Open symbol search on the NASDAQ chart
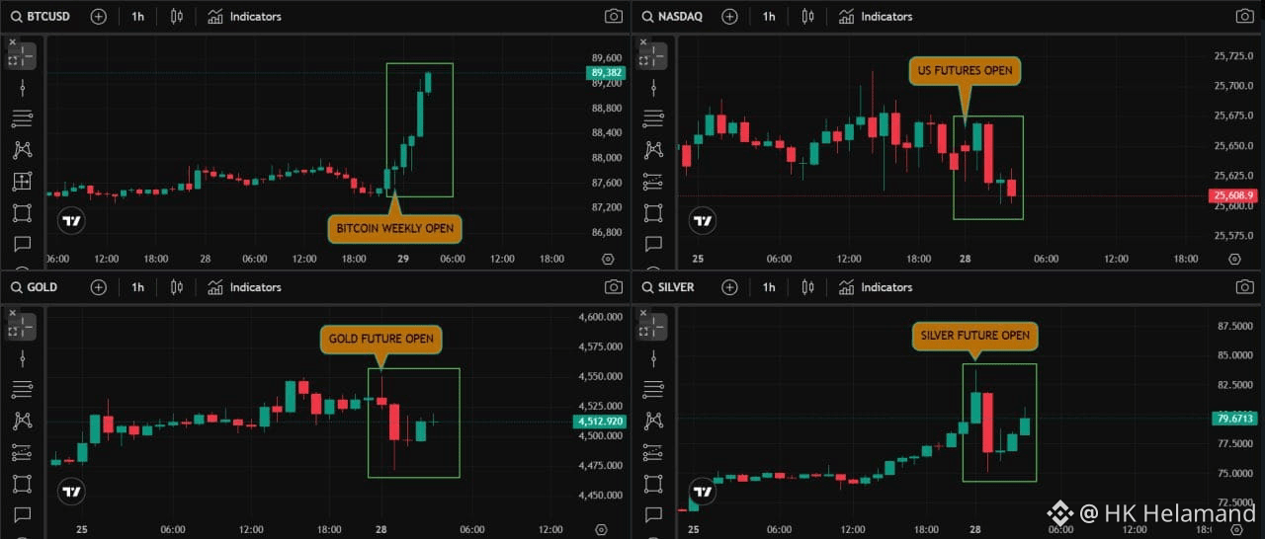Image resolution: width=1265 pixels, height=539 pixels. [671, 17]
